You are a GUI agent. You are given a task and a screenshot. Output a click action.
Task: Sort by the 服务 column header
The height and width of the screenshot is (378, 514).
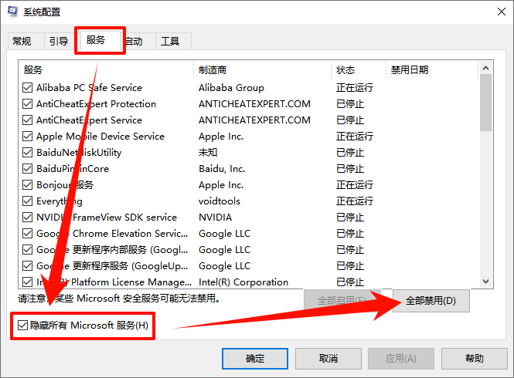click(106, 69)
